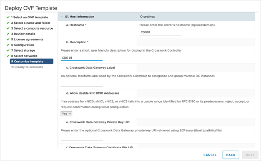Collapse the 01. Host Information section chevron
Viewport: 261px width, 161px height.
[62, 17]
